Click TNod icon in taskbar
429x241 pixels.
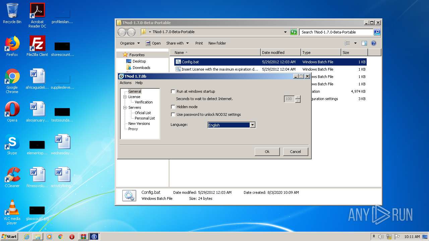click(94, 237)
